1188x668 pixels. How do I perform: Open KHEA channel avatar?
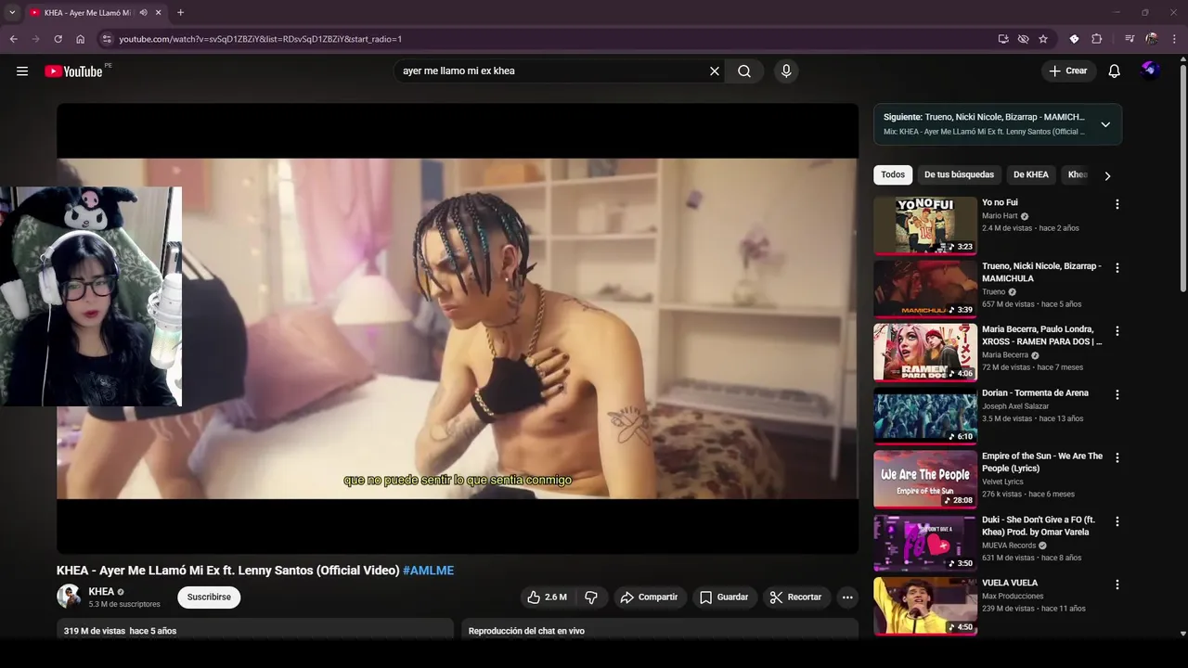(x=69, y=597)
